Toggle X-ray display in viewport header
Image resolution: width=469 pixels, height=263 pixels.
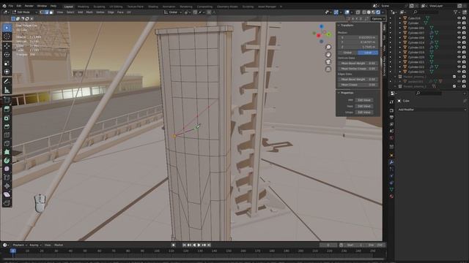tap(358, 12)
